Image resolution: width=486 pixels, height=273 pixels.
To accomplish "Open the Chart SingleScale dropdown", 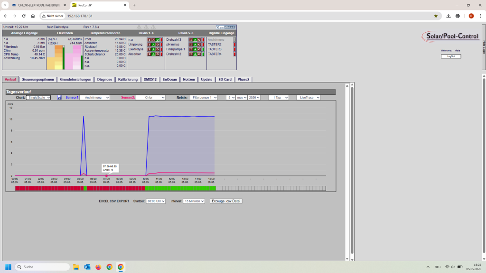I will (x=38, y=98).
